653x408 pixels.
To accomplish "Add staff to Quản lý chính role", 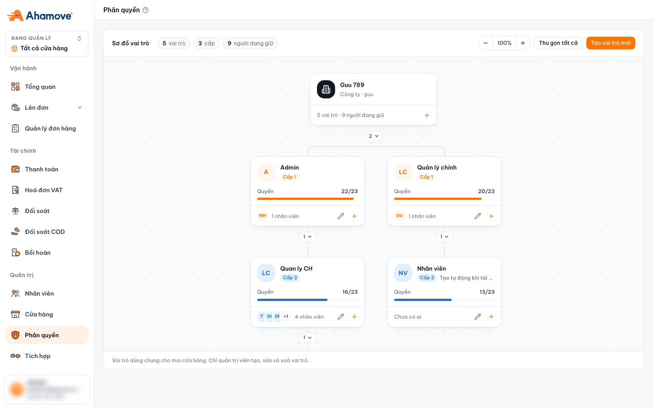I will pos(492,216).
